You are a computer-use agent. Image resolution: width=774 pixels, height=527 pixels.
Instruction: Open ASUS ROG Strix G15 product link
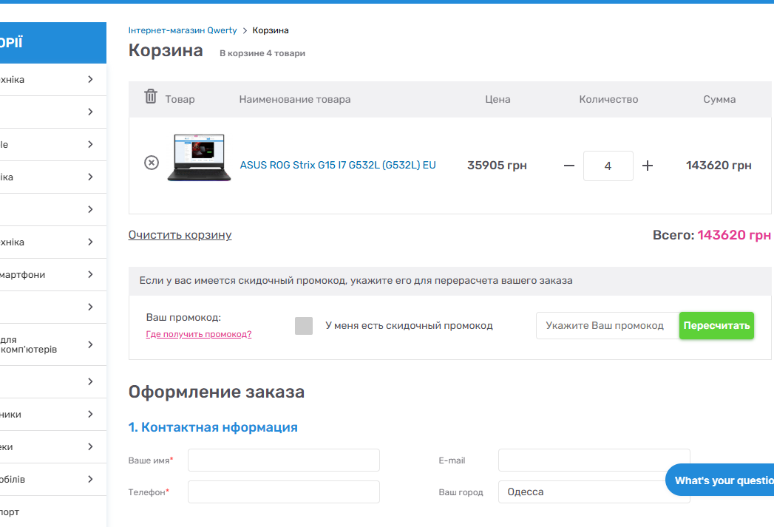click(338, 166)
